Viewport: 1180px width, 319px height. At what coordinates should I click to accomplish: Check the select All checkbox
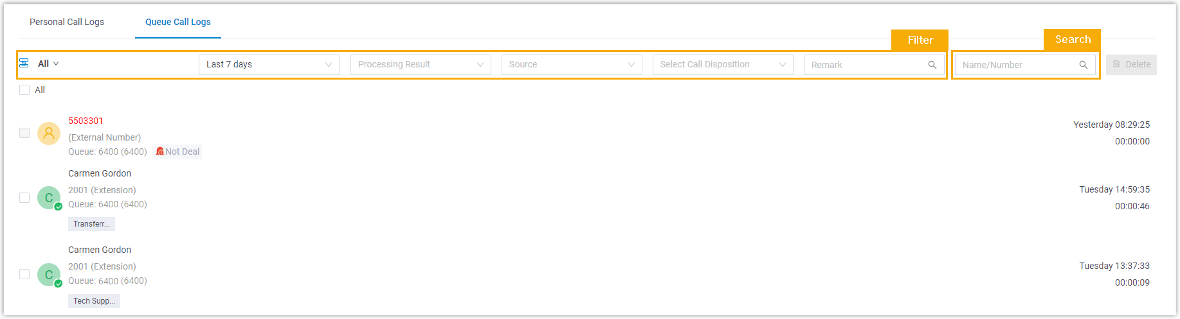(24, 90)
